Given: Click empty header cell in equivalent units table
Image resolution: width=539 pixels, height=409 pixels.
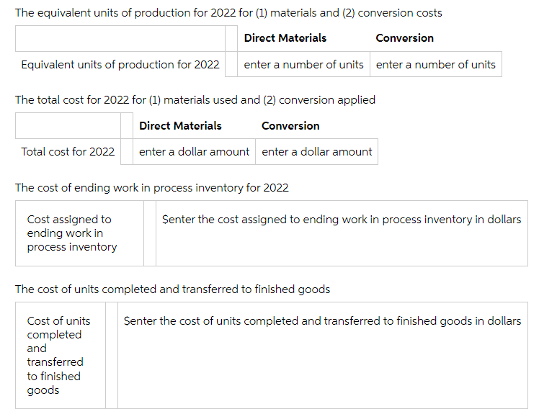Looking at the screenshot, I should 120,38.
